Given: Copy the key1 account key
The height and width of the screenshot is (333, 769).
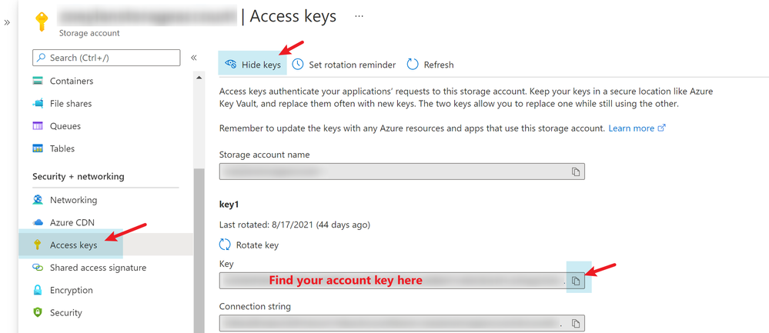Looking at the screenshot, I should [577, 281].
